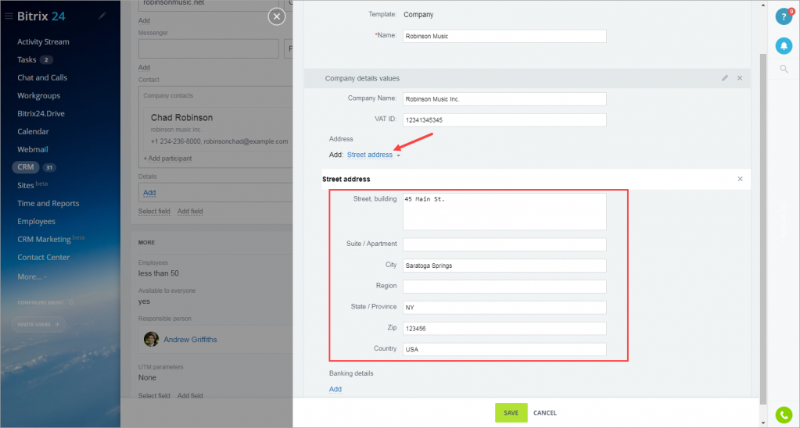Click Add field link under Details

coord(190,211)
